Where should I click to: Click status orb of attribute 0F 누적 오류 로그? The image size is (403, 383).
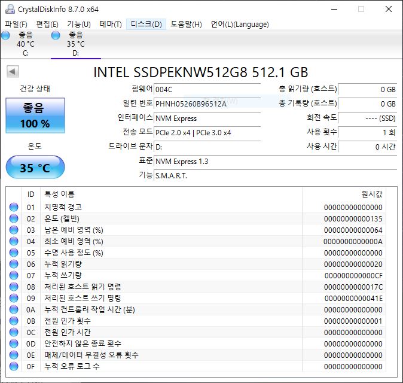tap(14, 366)
